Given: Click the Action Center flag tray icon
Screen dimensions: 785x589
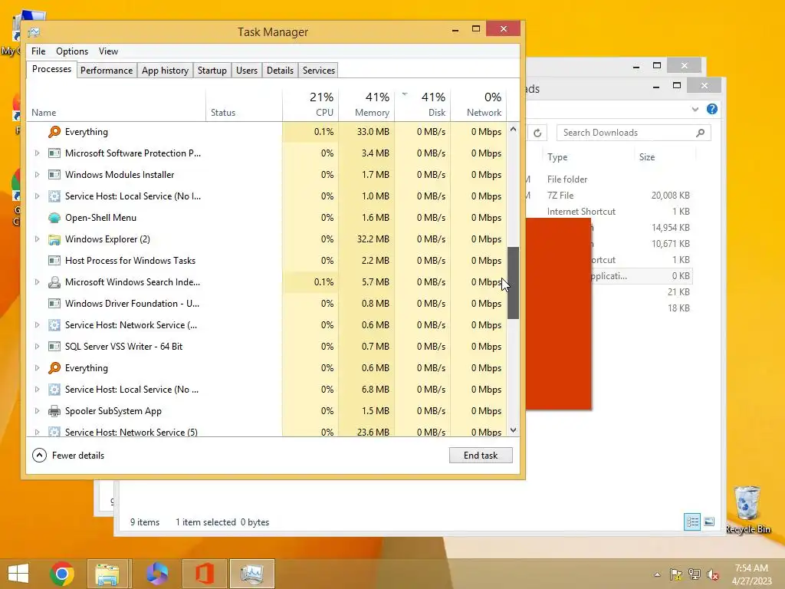Looking at the screenshot, I should [676, 574].
